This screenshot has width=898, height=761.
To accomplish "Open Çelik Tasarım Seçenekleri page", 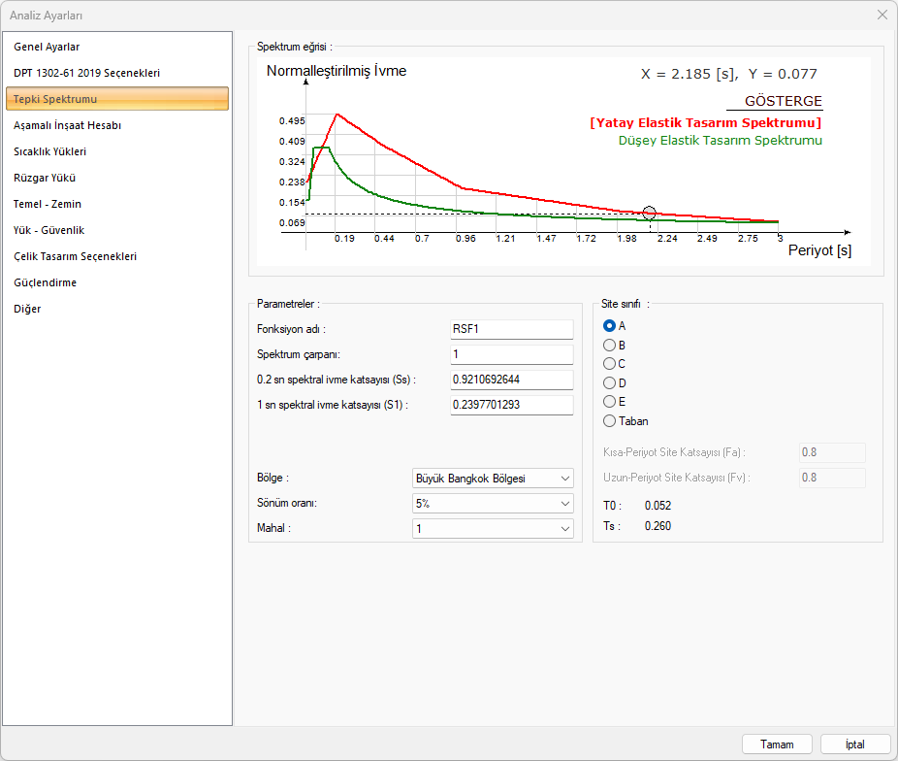I will [75, 256].
